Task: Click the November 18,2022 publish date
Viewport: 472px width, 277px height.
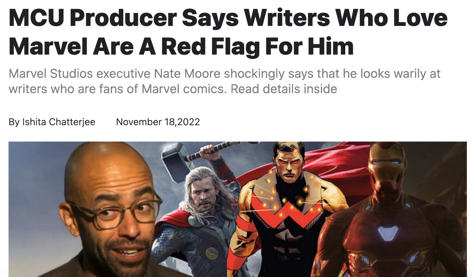Action: pos(158,122)
